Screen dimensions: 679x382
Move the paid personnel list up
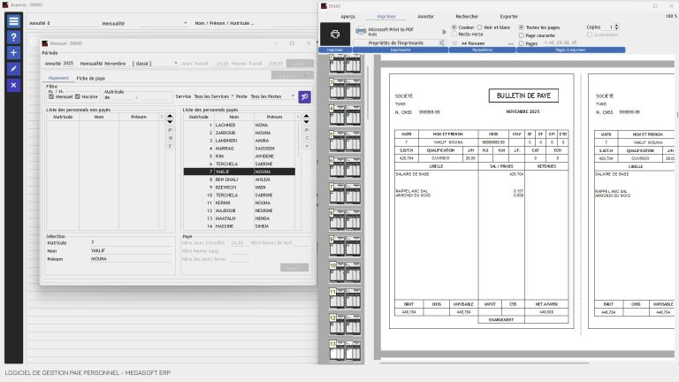[x=306, y=116]
